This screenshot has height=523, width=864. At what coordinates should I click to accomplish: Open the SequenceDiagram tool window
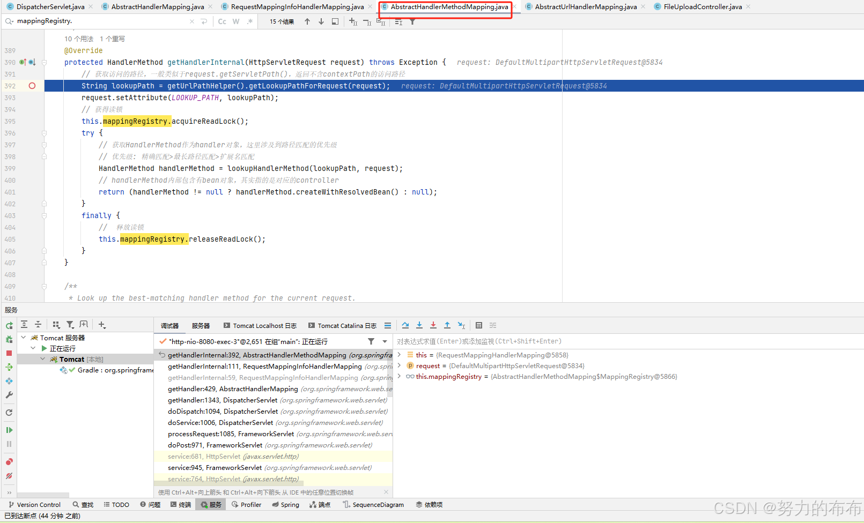coord(373,505)
